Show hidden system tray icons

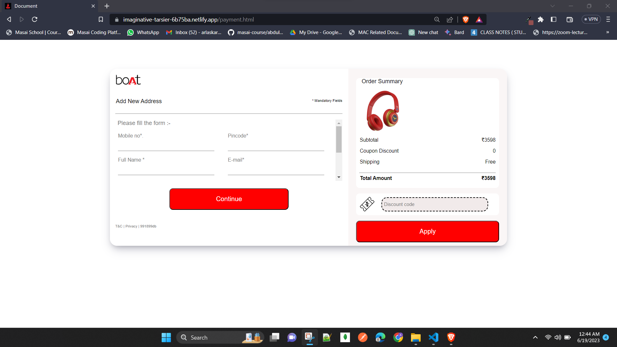coord(535,337)
